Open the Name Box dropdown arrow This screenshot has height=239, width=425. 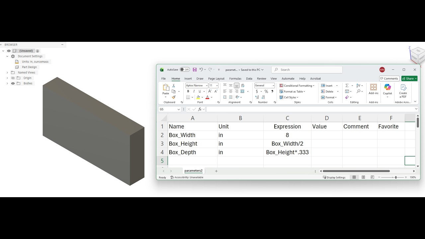coord(179,109)
